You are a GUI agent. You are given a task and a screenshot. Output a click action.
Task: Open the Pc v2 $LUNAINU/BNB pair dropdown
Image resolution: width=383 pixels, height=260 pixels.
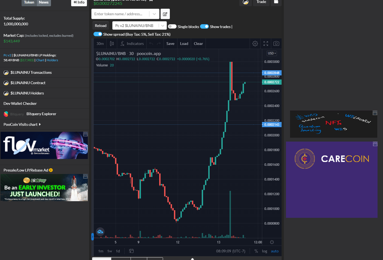(139, 26)
